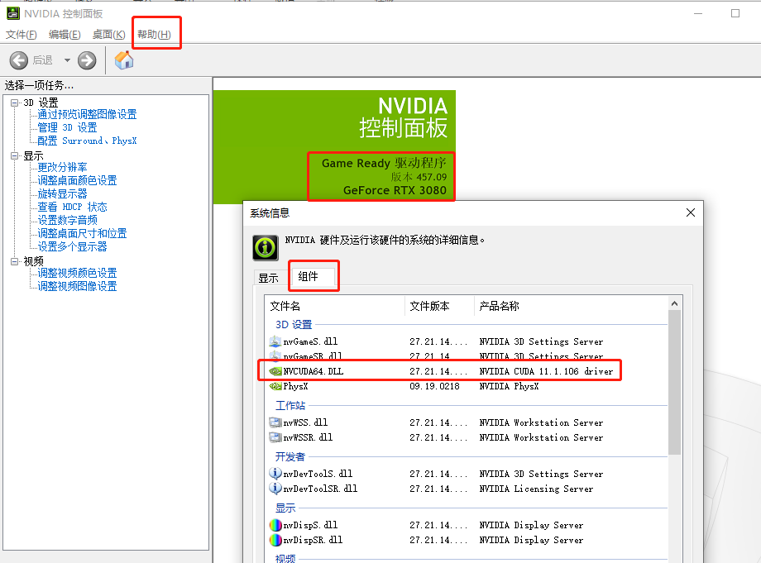This screenshot has width=761, height=563.
Task: Select the NVIDIA Licensing Server entry
Action: pos(536,489)
